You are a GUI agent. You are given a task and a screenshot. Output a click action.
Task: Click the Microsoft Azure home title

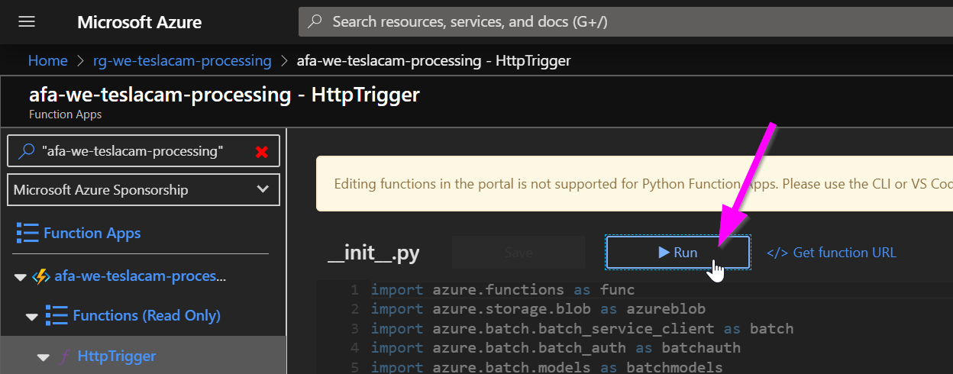(139, 22)
